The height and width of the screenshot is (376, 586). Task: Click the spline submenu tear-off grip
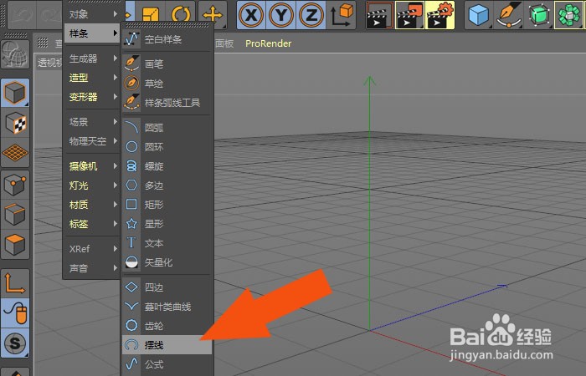(x=167, y=25)
